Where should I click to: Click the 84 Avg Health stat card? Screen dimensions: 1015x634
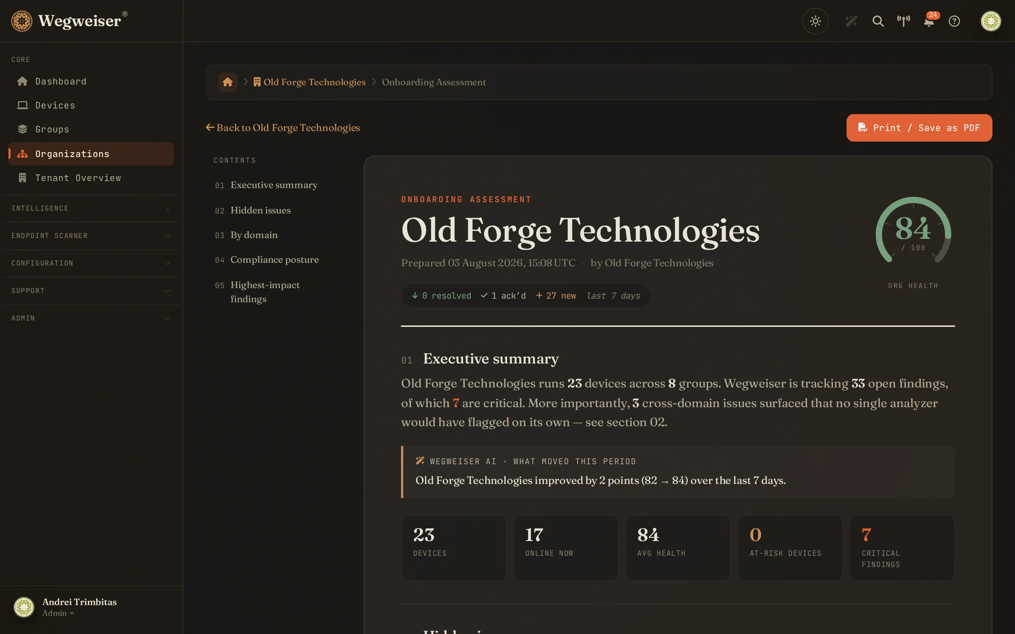pyautogui.click(x=678, y=548)
